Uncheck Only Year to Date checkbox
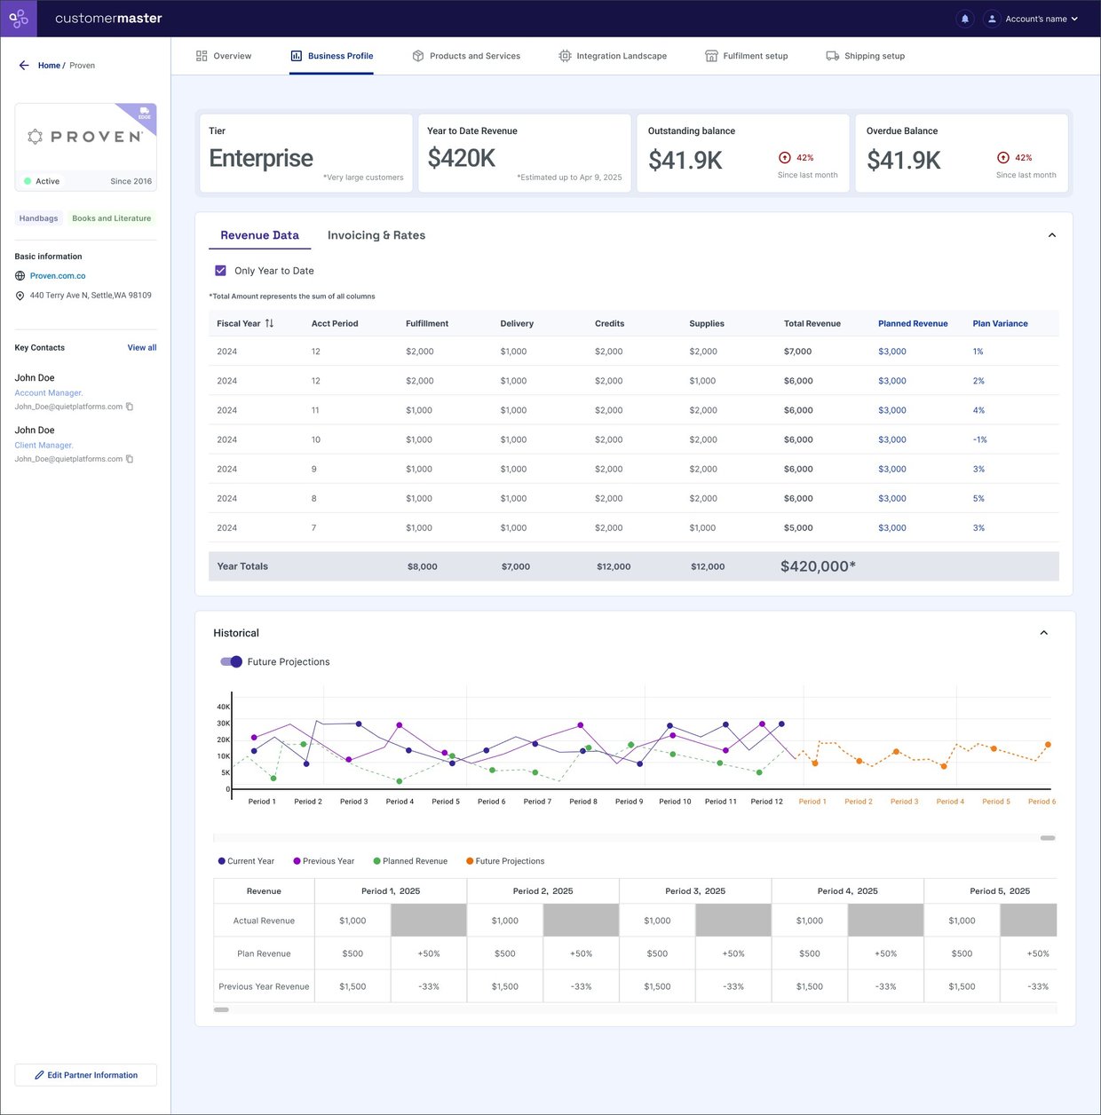Image resolution: width=1101 pixels, height=1115 pixels. coord(220,271)
